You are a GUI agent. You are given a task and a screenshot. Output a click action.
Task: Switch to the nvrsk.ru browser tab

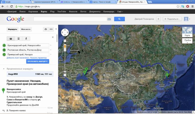point(74,2)
